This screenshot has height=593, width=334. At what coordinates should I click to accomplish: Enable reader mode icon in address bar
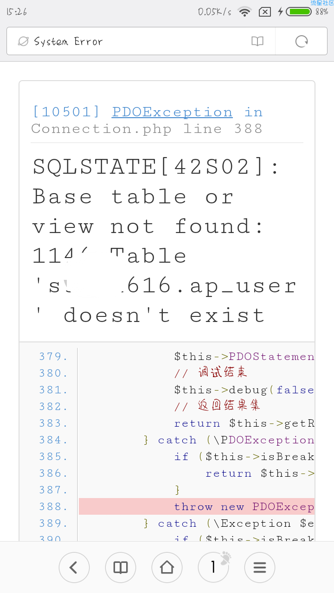pos(257,41)
